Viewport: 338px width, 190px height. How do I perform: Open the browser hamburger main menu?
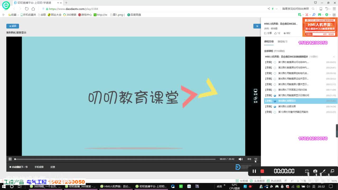pyautogui.click(x=334, y=9)
